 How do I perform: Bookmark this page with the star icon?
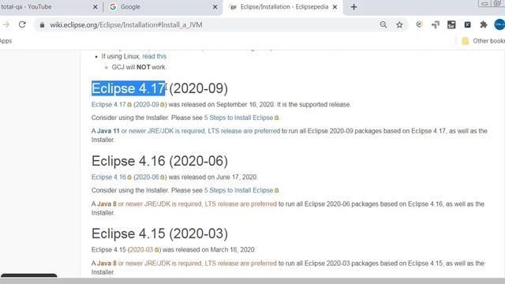tap(400, 24)
